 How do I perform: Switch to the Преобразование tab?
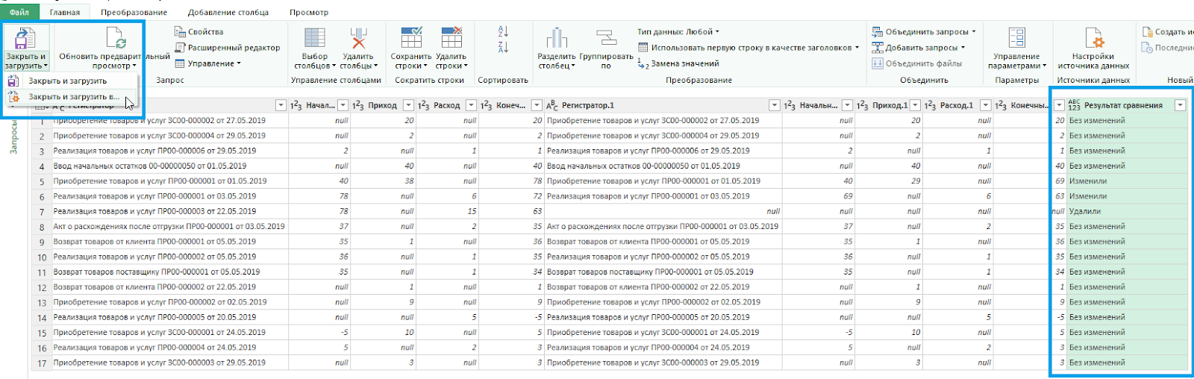[x=134, y=13]
